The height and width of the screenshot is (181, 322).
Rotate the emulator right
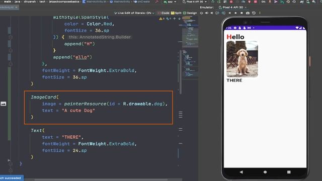tap(223, 13)
